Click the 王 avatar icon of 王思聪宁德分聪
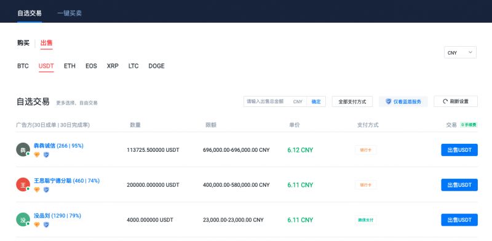This screenshot has height=241, width=492. pyautogui.click(x=23, y=185)
